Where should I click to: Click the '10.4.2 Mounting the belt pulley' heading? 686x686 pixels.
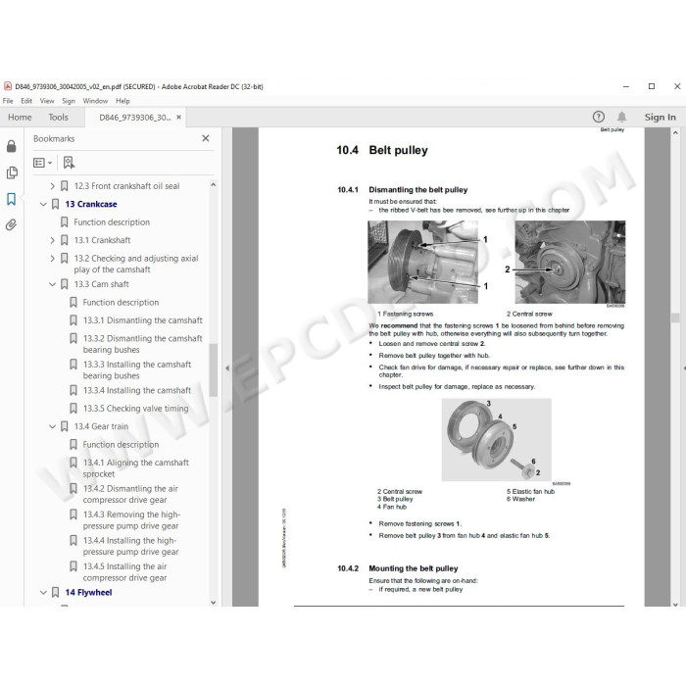398,568
